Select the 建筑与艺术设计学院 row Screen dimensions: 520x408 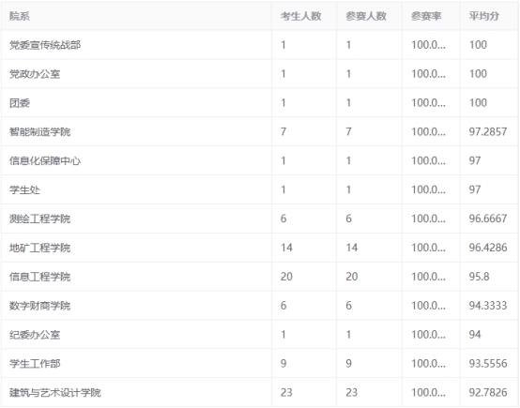click(260, 392)
